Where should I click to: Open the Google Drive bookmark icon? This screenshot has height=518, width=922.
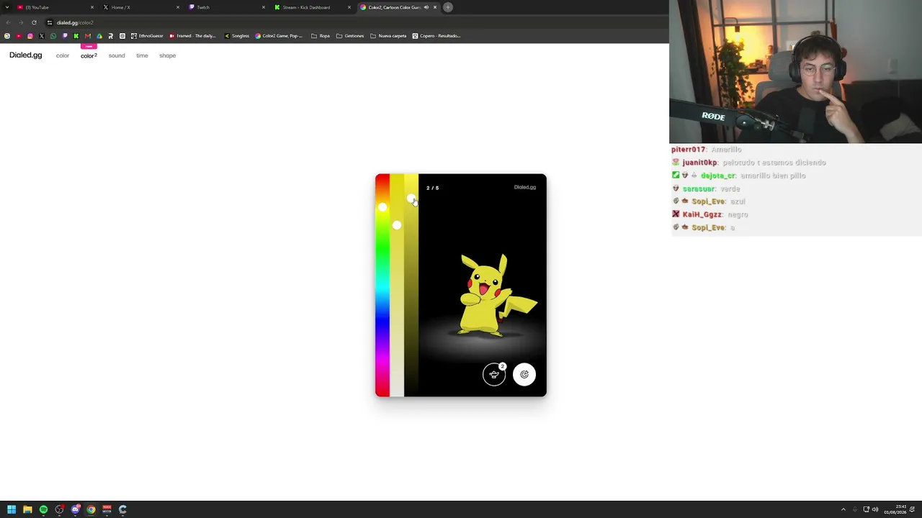(x=99, y=36)
